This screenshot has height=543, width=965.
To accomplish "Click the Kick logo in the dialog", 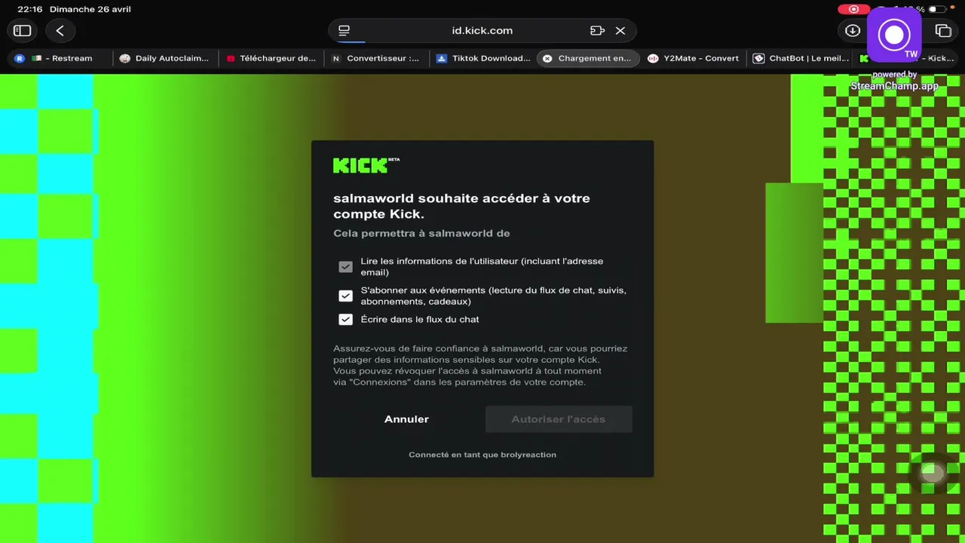I will click(x=366, y=165).
